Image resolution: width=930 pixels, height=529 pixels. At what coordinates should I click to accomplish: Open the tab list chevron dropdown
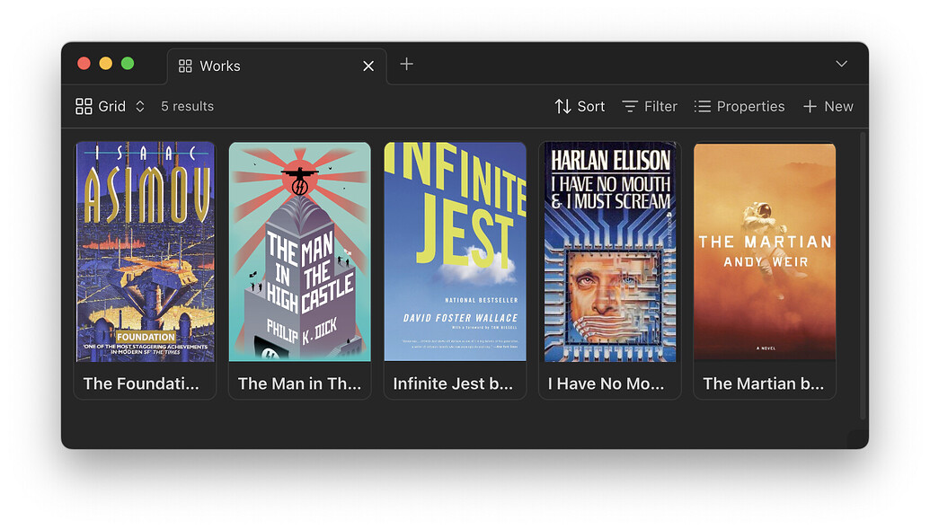pyautogui.click(x=841, y=64)
